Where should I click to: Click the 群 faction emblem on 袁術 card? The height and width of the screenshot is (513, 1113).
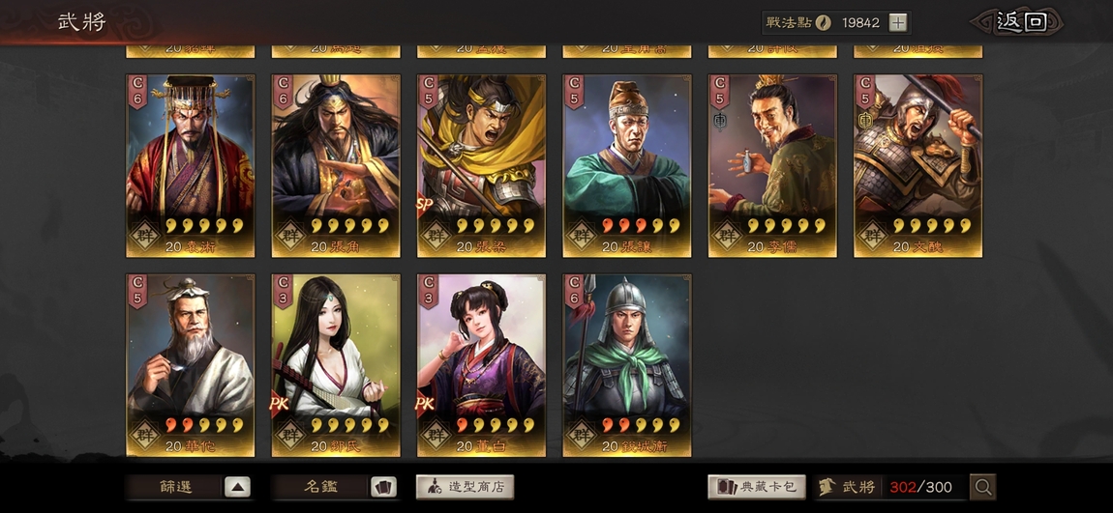[145, 235]
